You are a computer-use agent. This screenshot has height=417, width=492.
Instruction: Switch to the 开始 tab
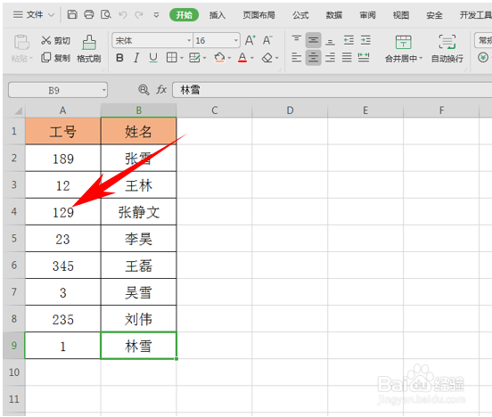(184, 15)
